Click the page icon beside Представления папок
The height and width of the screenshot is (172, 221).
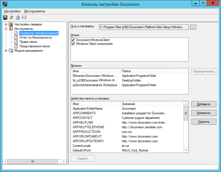point(16,46)
